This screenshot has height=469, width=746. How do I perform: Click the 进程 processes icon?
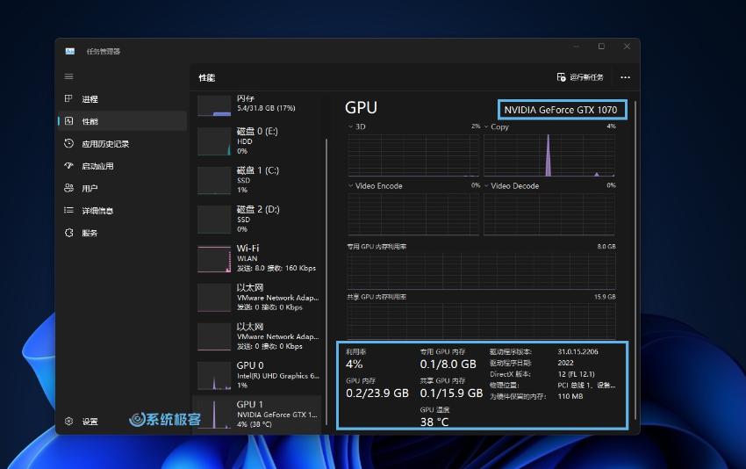click(x=68, y=98)
